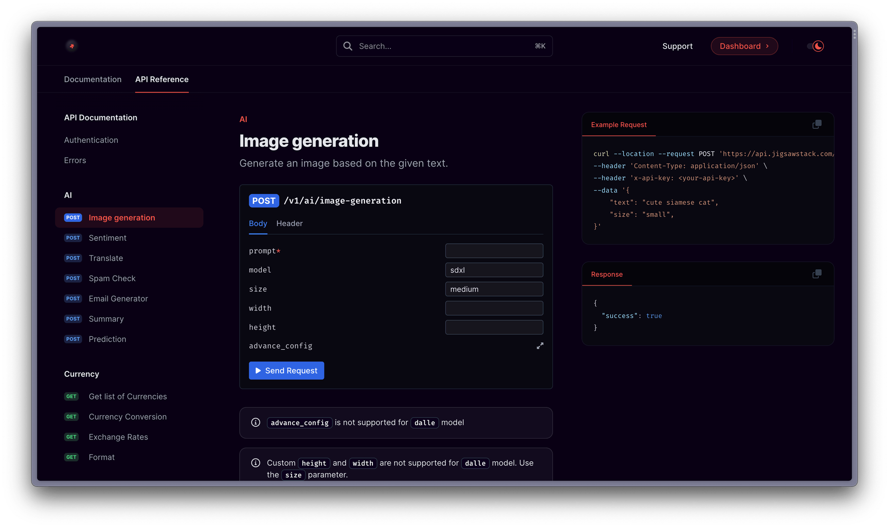The width and height of the screenshot is (889, 528).
Task: Select Authentication in the sidebar
Action: (x=90, y=140)
